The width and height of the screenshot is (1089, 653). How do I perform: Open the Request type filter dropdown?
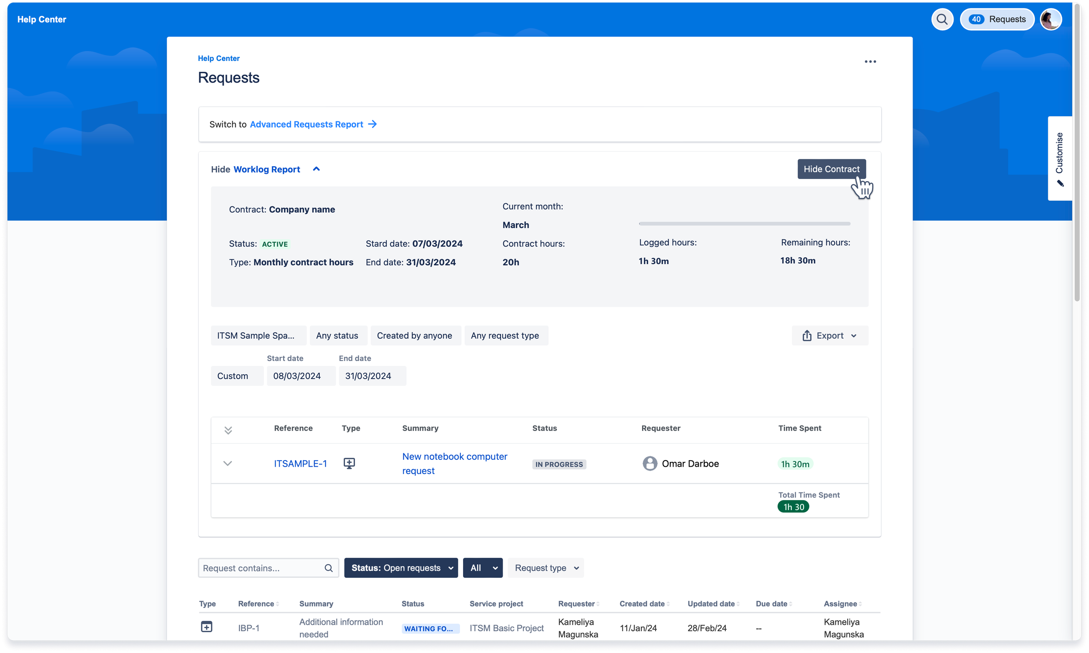point(545,568)
